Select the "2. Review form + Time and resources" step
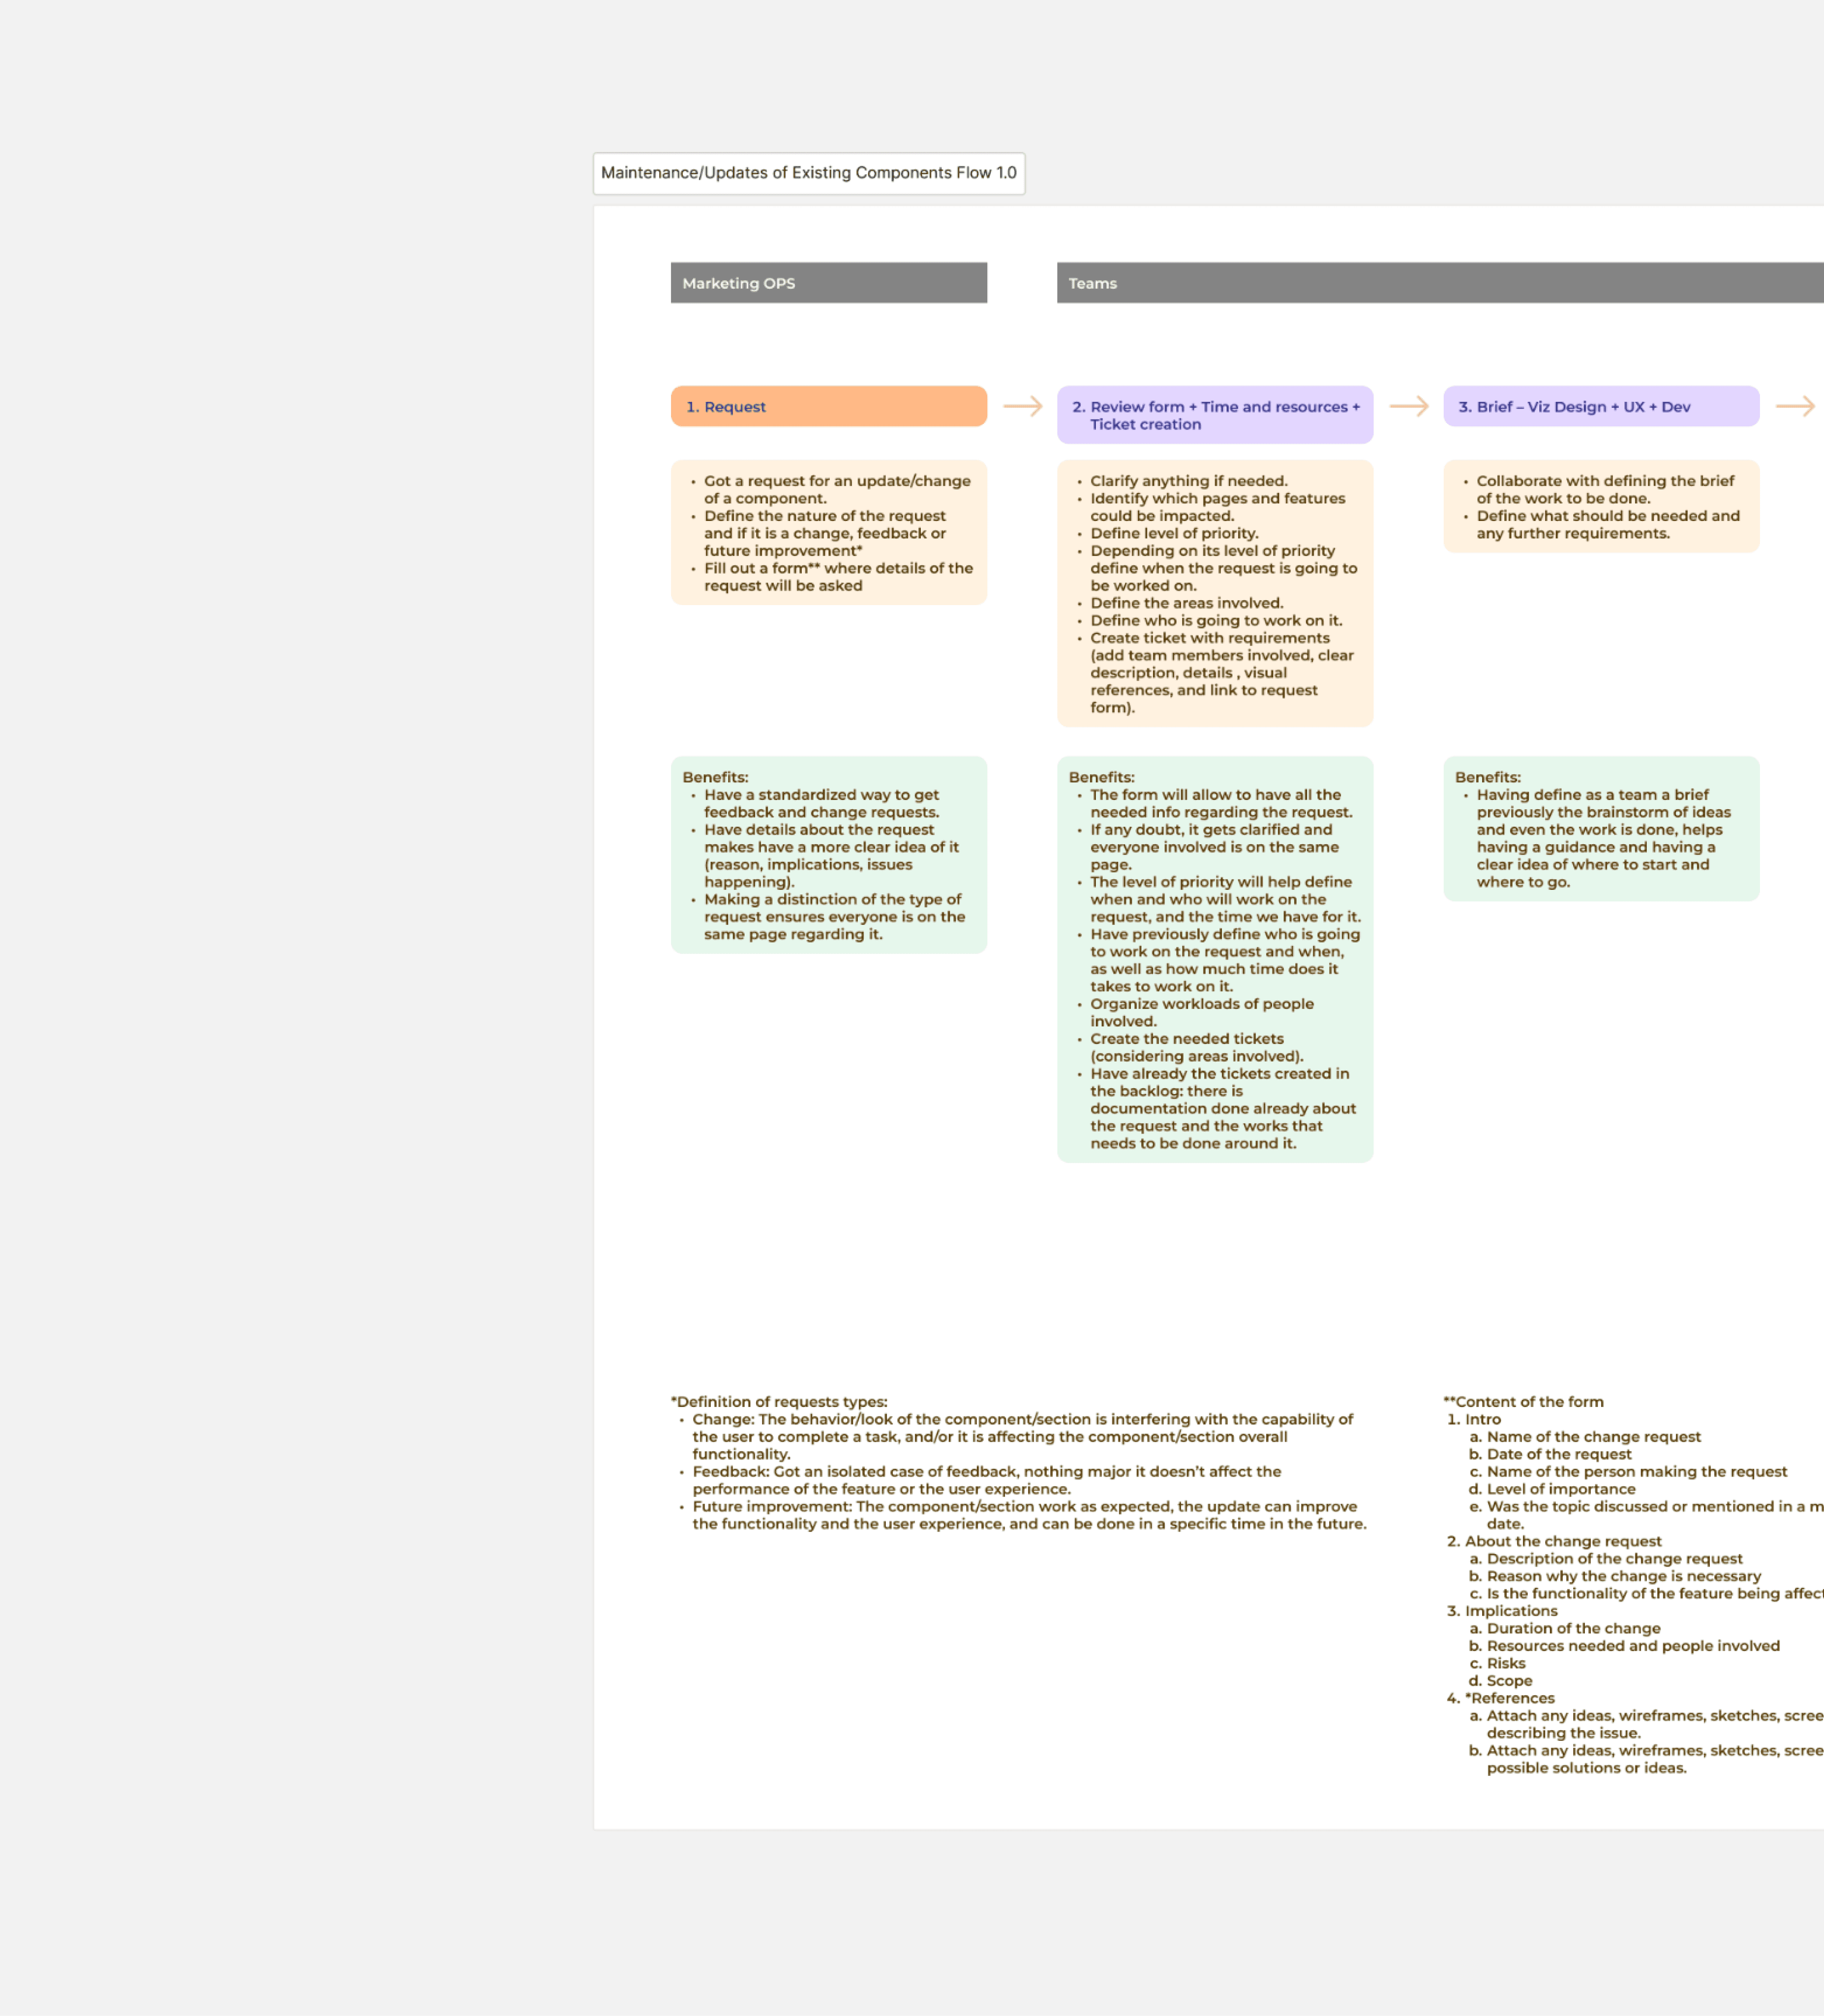The height and width of the screenshot is (2016, 1824). coord(1214,414)
